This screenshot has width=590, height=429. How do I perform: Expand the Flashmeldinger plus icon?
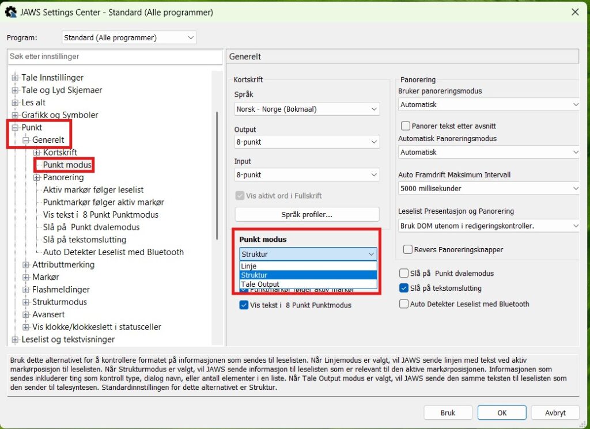pyautogui.click(x=25, y=290)
